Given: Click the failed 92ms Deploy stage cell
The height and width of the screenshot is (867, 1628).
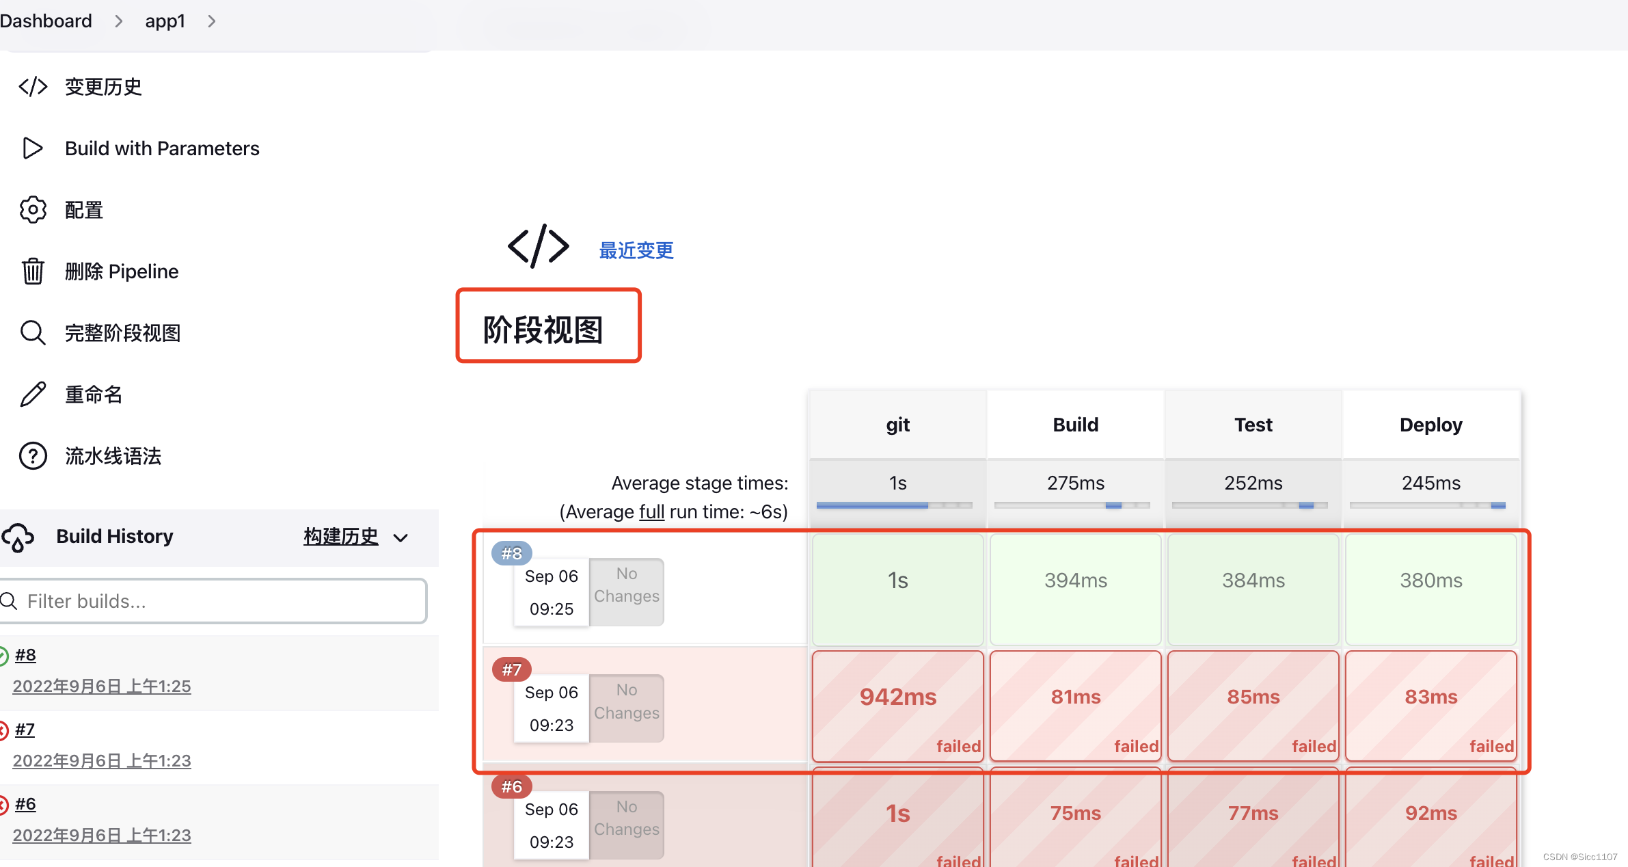Looking at the screenshot, I should pos(1431,818).
